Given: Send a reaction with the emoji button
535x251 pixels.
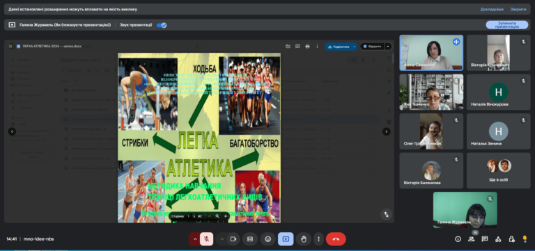Looking at the screenshot, I should coord(267,239).
